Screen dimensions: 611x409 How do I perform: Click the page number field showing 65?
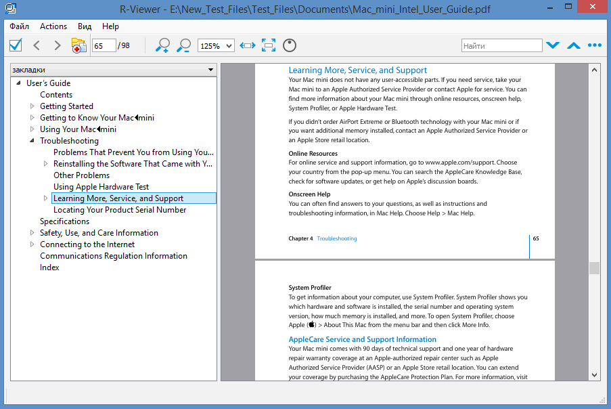(x=104, y=45)
